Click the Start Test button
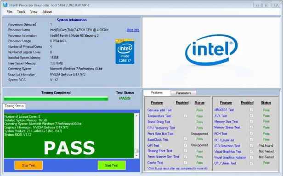This screenshot has height=176, width=283. click(112, 165)
